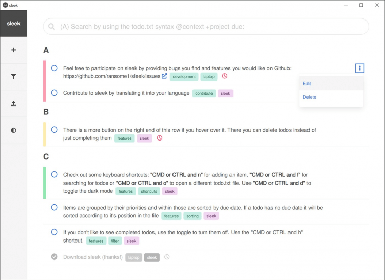This screenshot has width=385, height=280.
Task: Click the open file upload icon
Action: [x=13, y=104]
